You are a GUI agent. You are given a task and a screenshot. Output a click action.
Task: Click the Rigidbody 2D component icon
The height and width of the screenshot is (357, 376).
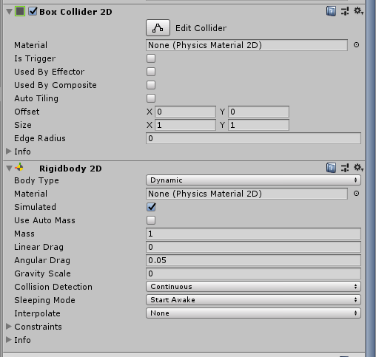[x=19, y=168]
